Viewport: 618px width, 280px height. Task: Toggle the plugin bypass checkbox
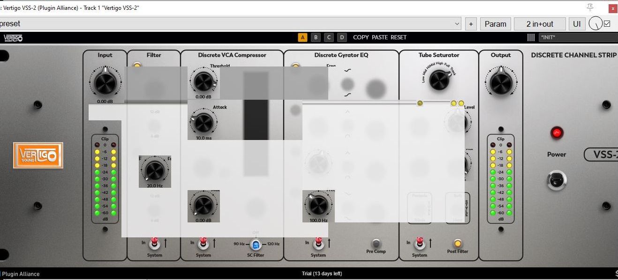pos(607,23)
